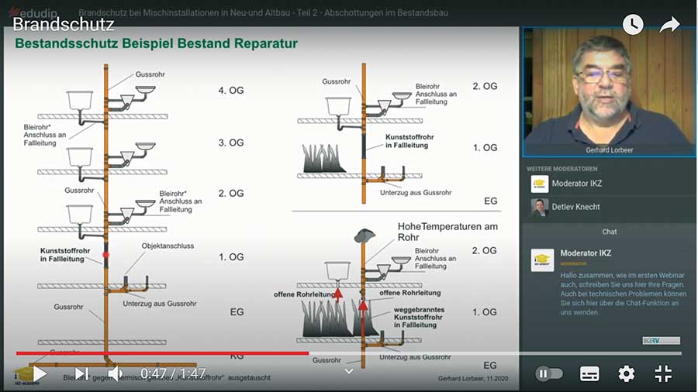698x392 pixels.
Task: Click 'WEITERE MODERATOREN' heading
Action: click(562, 169)
